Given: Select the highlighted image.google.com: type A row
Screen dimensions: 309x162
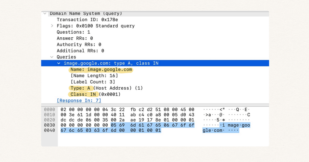Looking at the screenshot, I should point(155,63).
